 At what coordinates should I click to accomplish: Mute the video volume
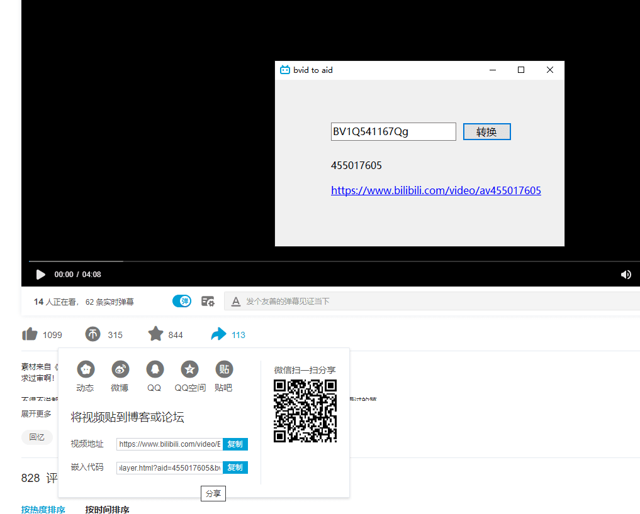tap(626, 275)
